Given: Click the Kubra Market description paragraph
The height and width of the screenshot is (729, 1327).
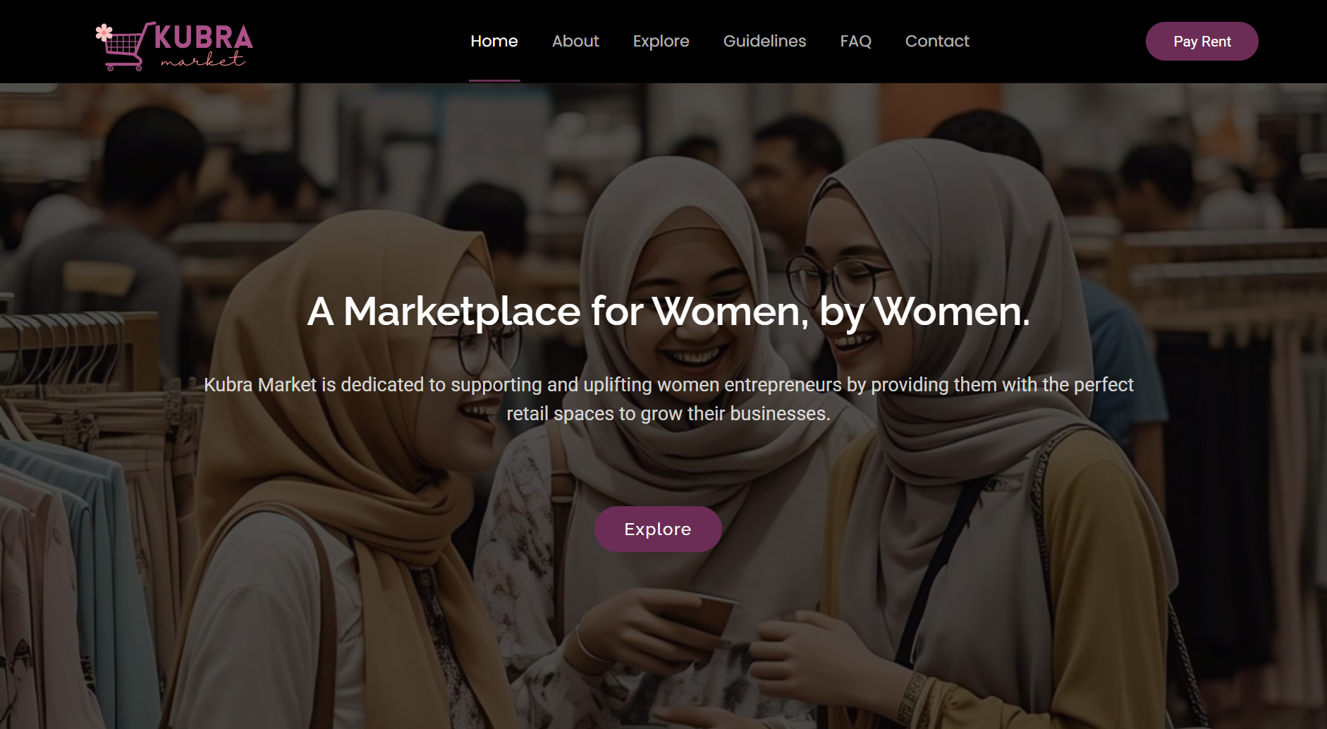Looking at the screenshot, I should [x=668, y=399].
